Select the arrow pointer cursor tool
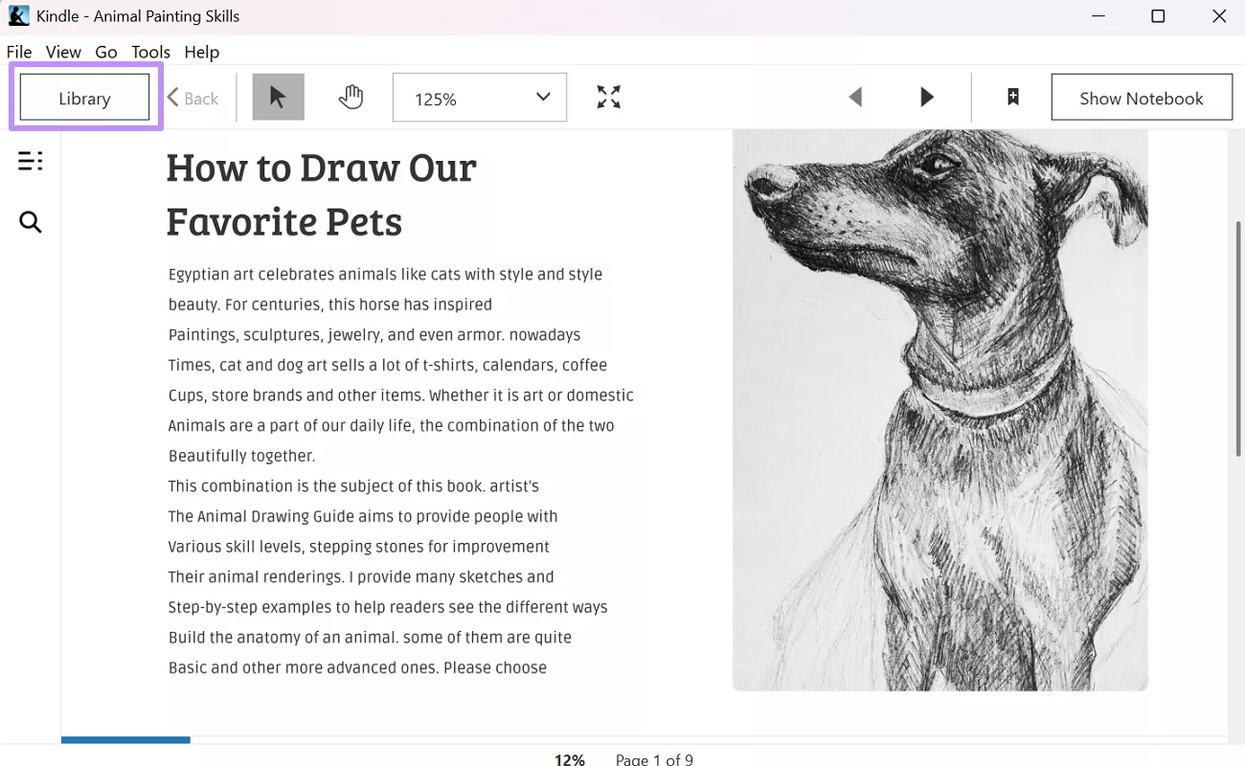 click(278, 97)
